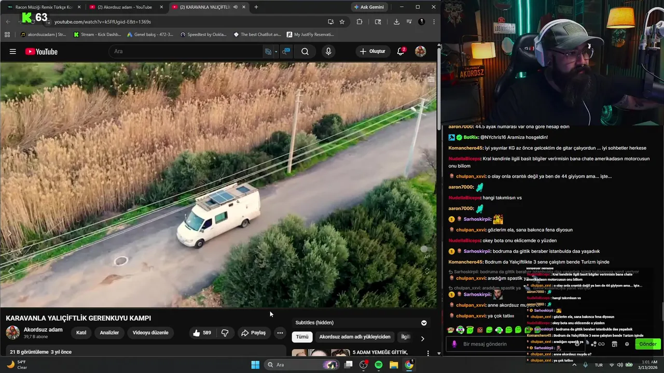This screenshot has height=373, width=664.
Task: Open the Chrome three-dot menu
Action: coord(434,22)
